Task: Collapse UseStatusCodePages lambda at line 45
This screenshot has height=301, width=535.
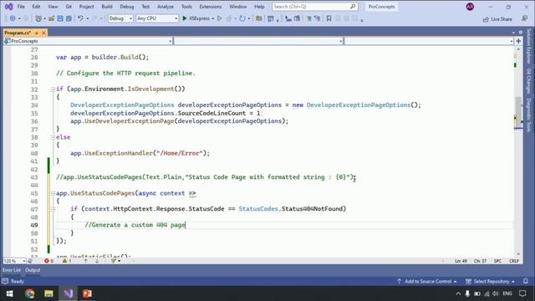Action: [53, 193]
